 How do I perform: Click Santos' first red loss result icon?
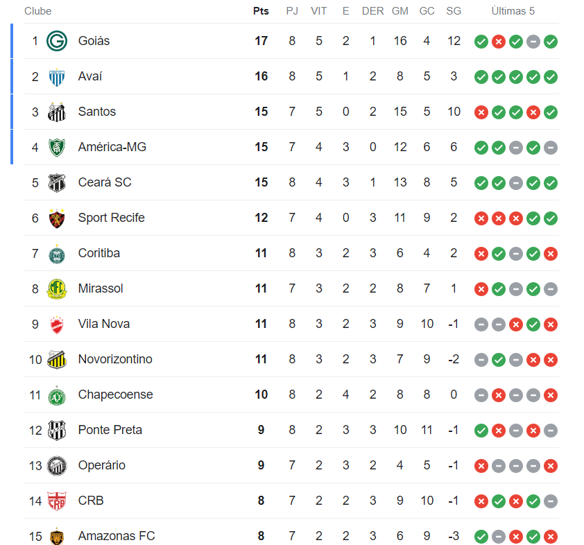coord(481,112)
